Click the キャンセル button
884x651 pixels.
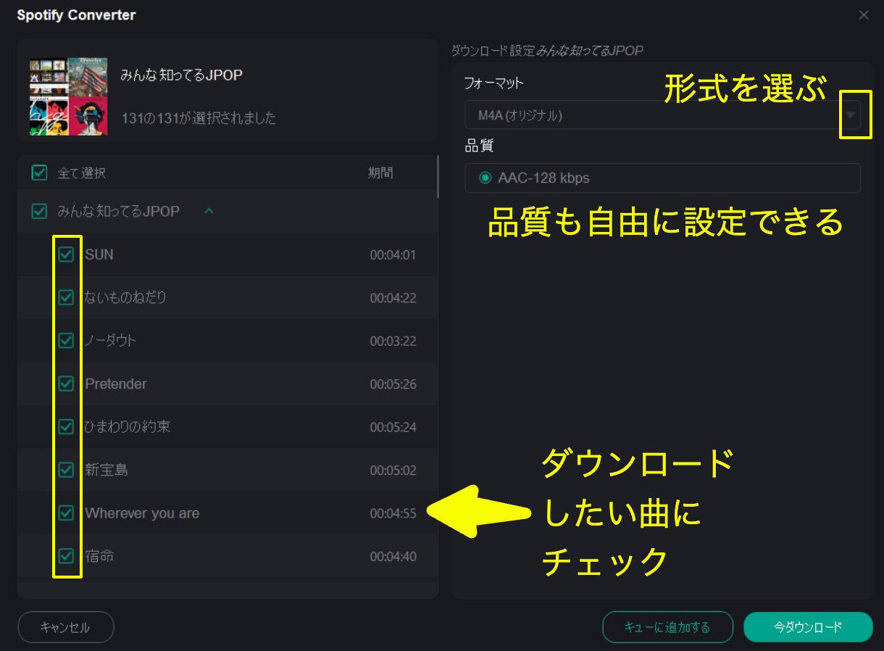point(66,627)
